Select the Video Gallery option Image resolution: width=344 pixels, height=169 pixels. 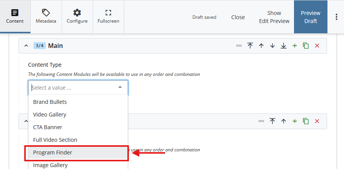50,115
